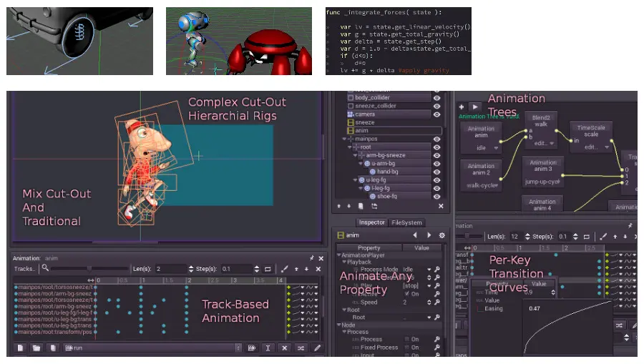Open the inspector gear settings icon
The width and height of the screenshot is (644, 364).
[441, 235]
